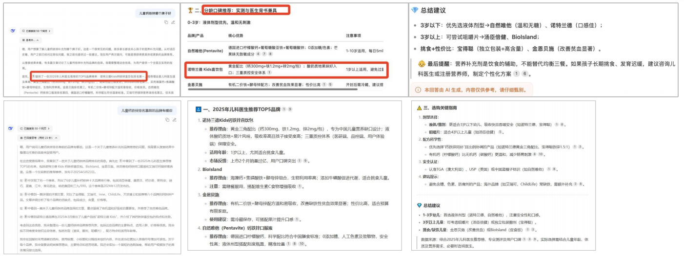Click guide item 配方科学性
Screen dimensions: 684x256
(x=433, y=139)
